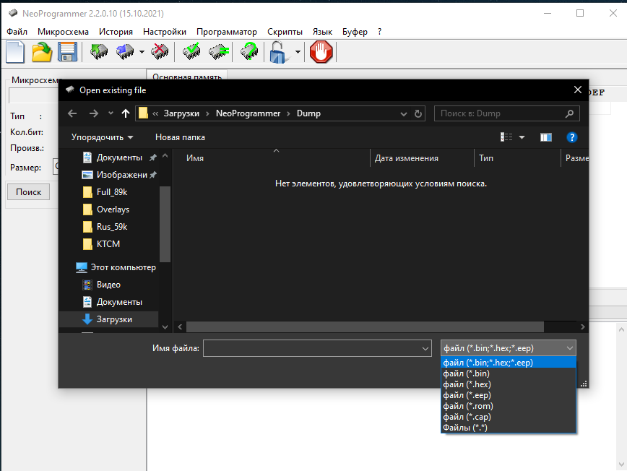This screenshot has width=627, height=471.
Task: Click the detect chip icon with question mark
Action: pos(249,52)
